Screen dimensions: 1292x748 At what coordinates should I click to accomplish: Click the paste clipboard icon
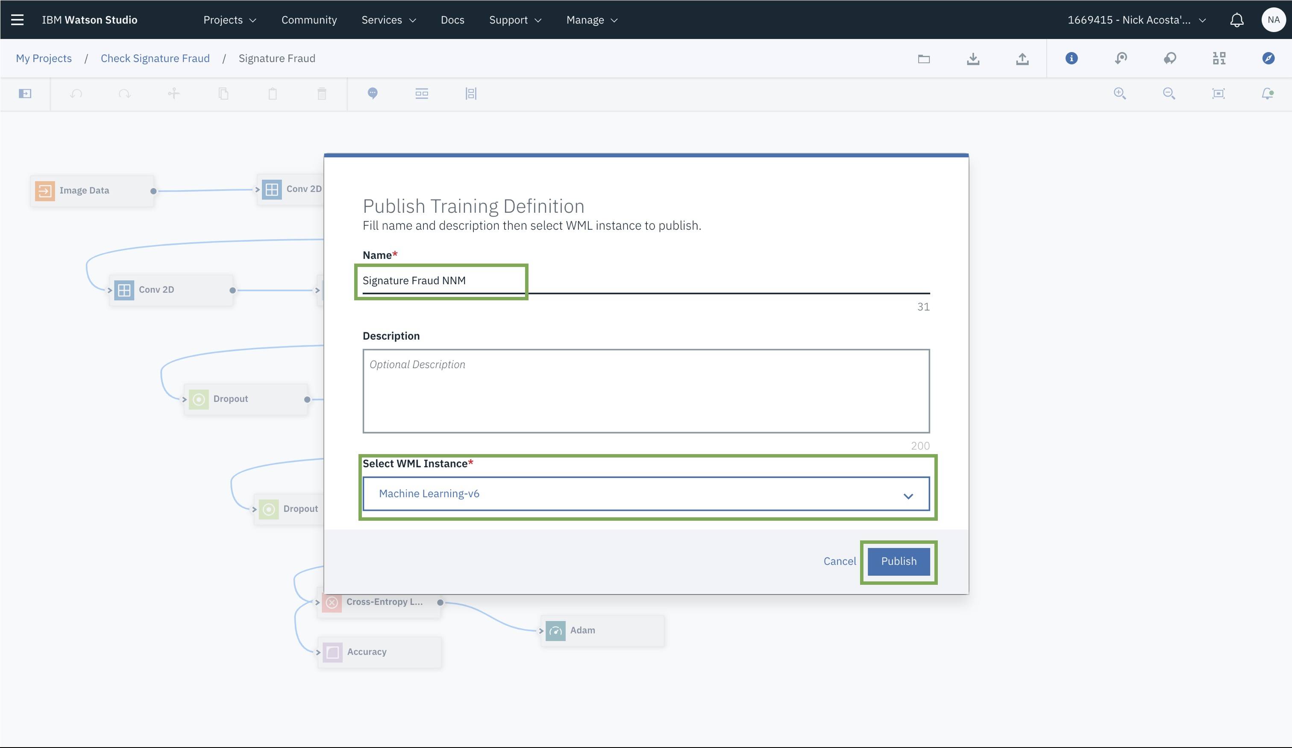click(x=272, y=93)
